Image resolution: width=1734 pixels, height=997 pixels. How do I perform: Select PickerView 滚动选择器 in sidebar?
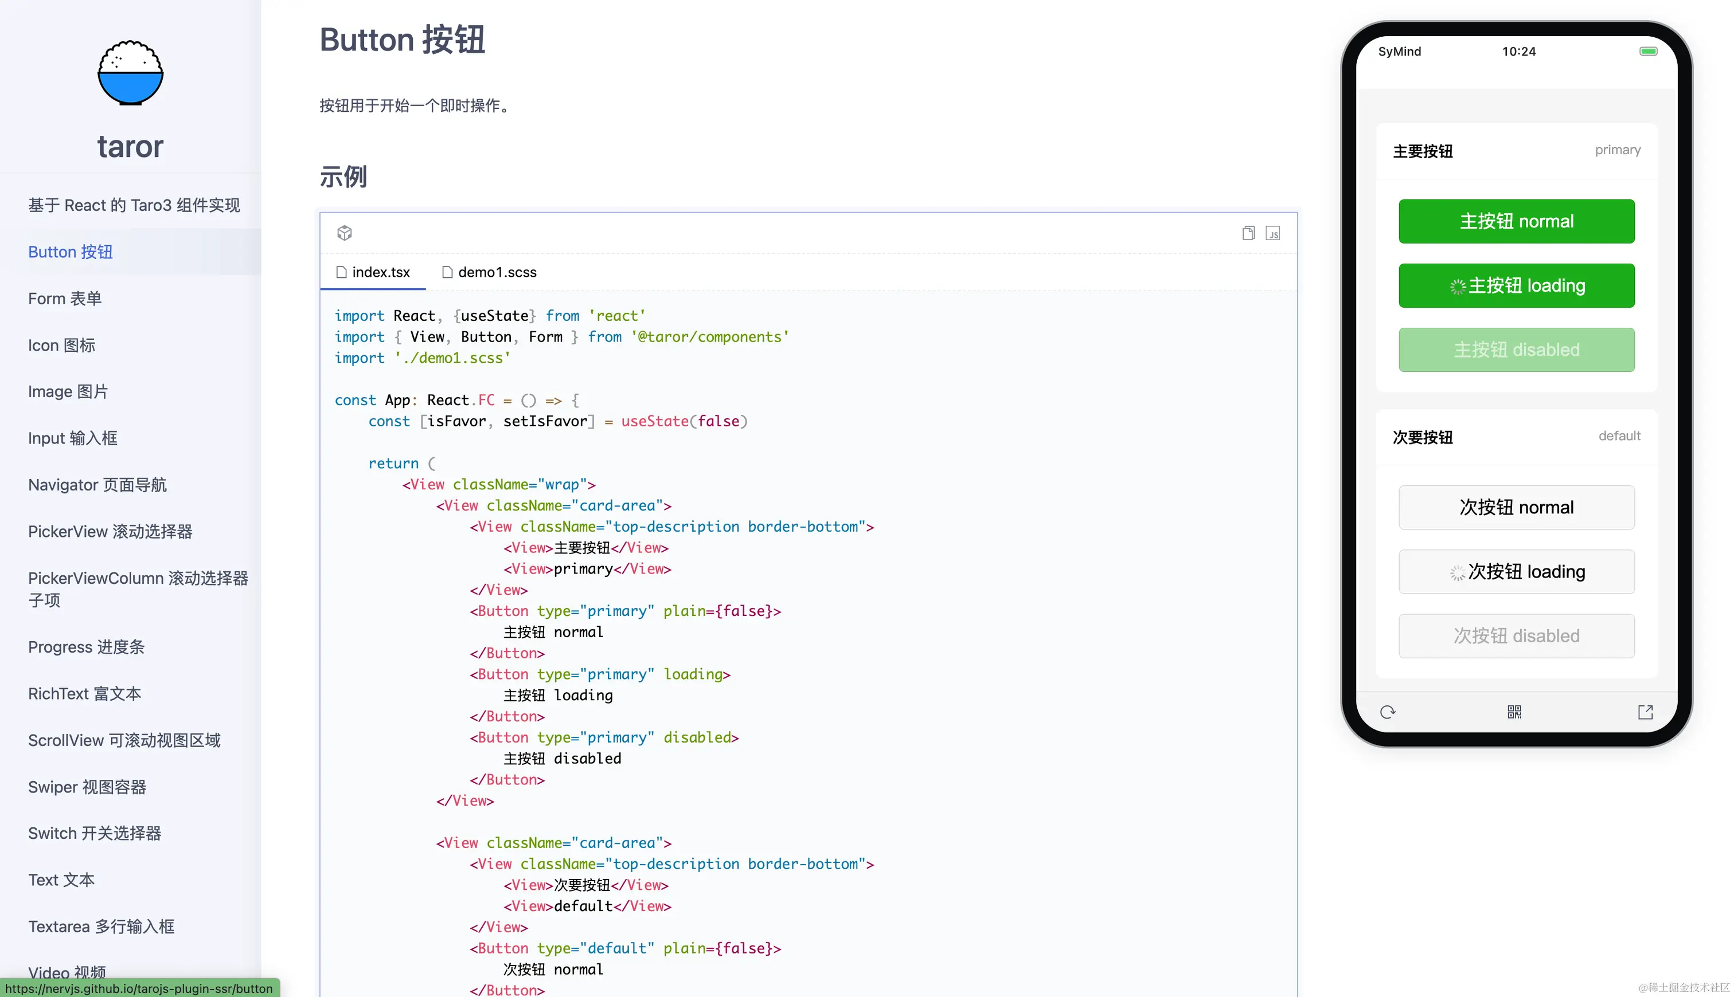coord(110,531)
